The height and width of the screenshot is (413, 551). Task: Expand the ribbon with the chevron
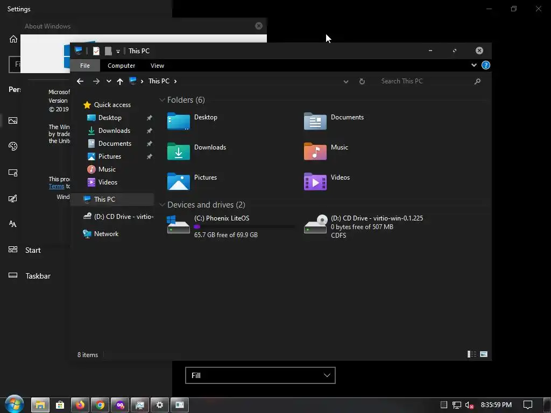pyautogui.click(x=474, y=65)
